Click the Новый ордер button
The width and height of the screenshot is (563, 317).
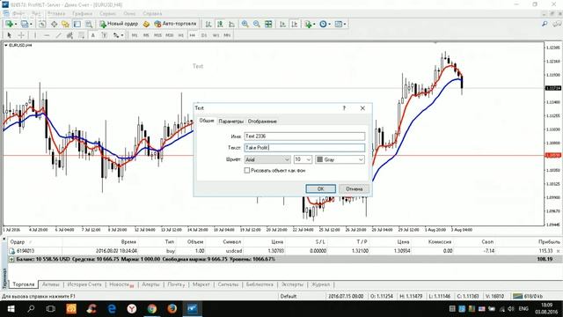pyautogui.click(x=119, y=24)
